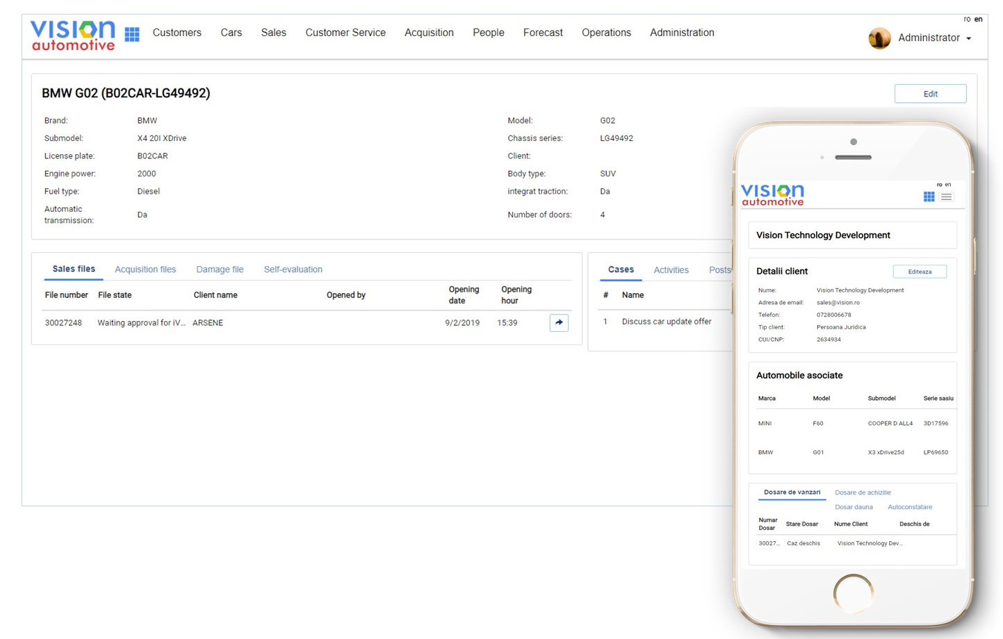The width and height of the screenshot is (1003, 639).
Task: Click the 'Waiting approval for iV...' file state
Action: click(141, 323)
